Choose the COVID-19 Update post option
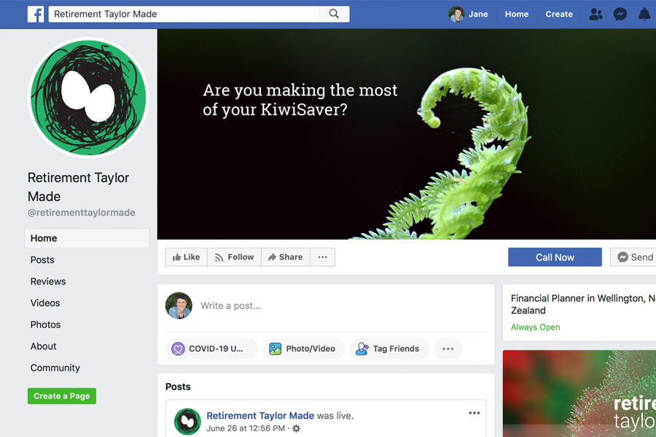The height and width of the screenshot is (437, 656). pos(211,349)
